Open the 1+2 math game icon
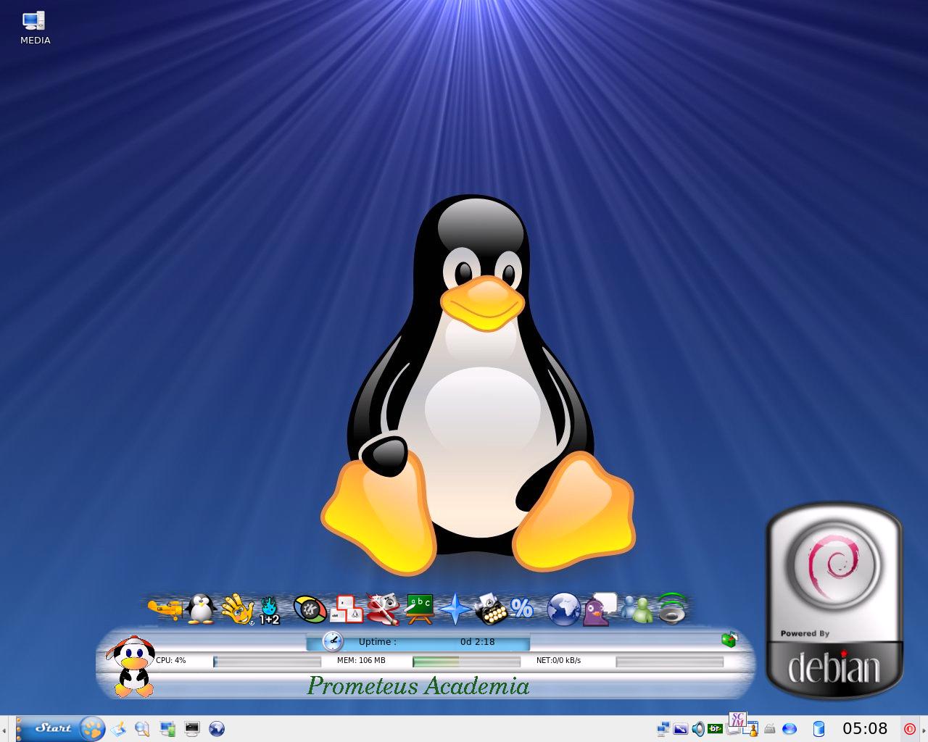Screen dimensions: 928x742 click(x=270, y=611)
